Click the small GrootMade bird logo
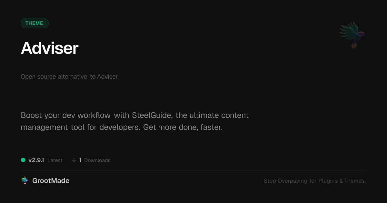The width and height of the screenshot is (387, 203). [x=25, y=181]
